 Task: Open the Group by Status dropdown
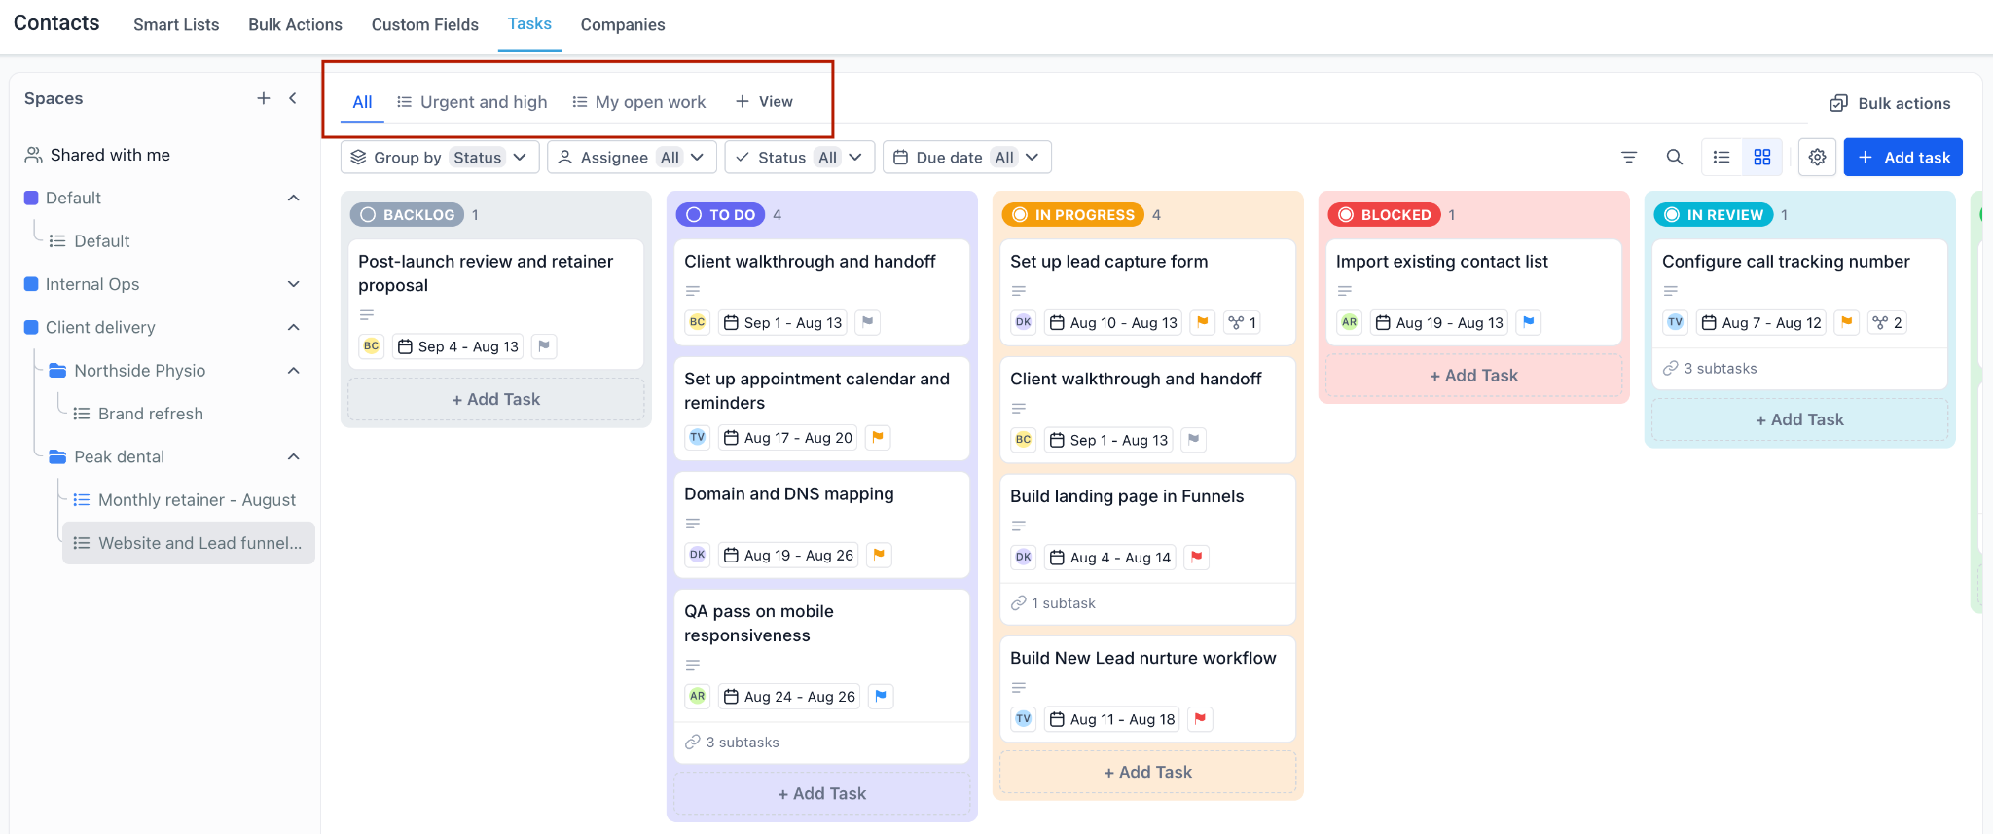tap(440, 157)
